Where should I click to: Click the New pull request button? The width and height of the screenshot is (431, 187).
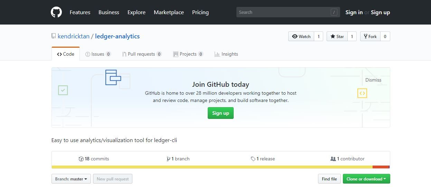[x=113, y=179]
